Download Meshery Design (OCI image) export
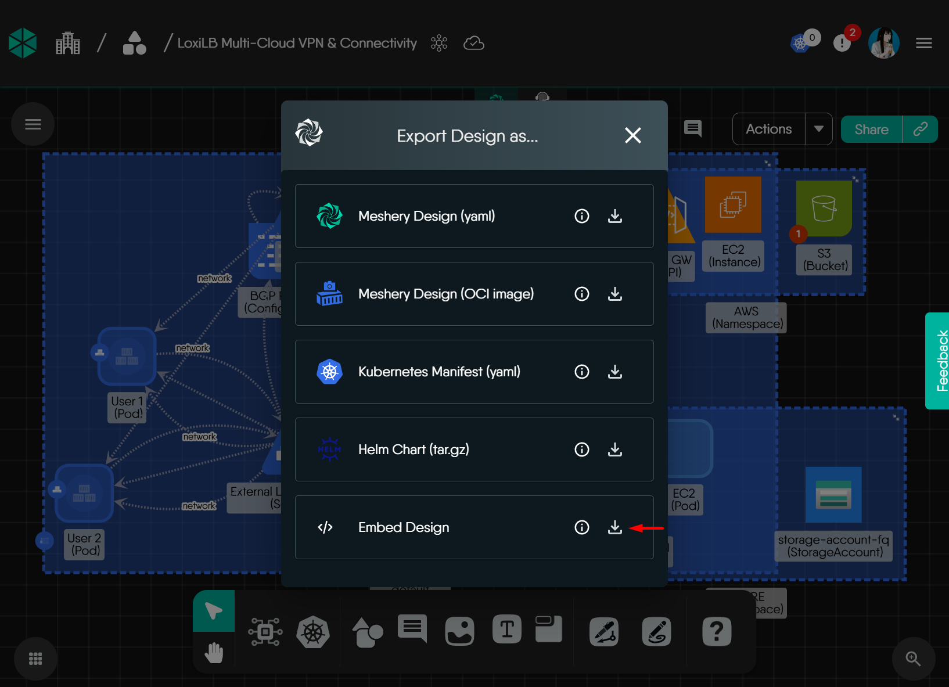This screenshot has width=949, height=687. tap(615, 294)
